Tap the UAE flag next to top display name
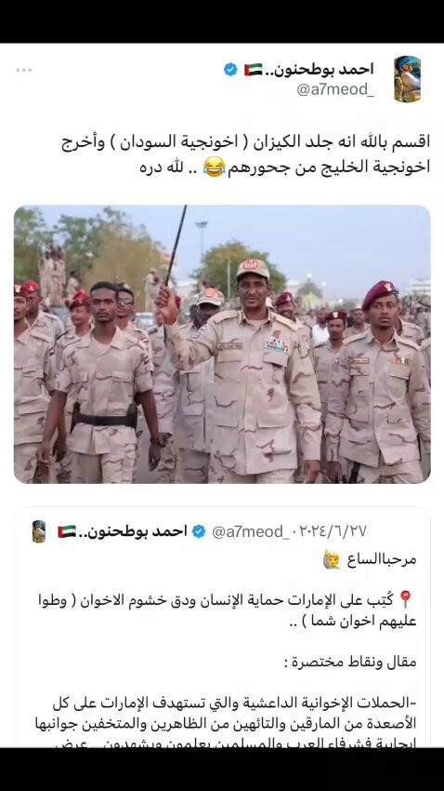The width and height of the screenshot is (444, 791). pyautogui.click(x=254, y=70)
